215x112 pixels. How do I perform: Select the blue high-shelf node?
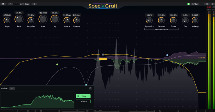[x=167, y=55]
